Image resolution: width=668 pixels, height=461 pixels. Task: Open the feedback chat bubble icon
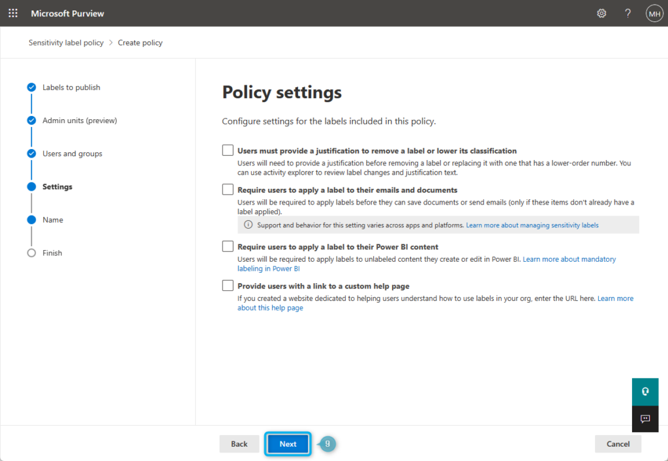coord(645,419)
